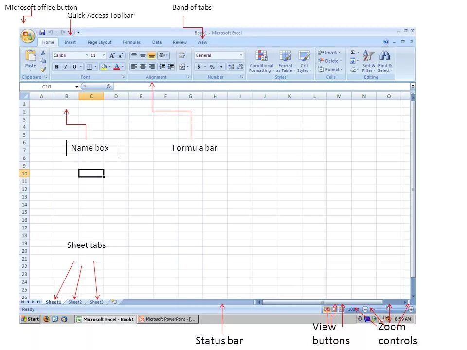Image resolution: width=467 pixels, height=350 pixels.
Task: Decrease decimal places
Action: pos(240,67)
